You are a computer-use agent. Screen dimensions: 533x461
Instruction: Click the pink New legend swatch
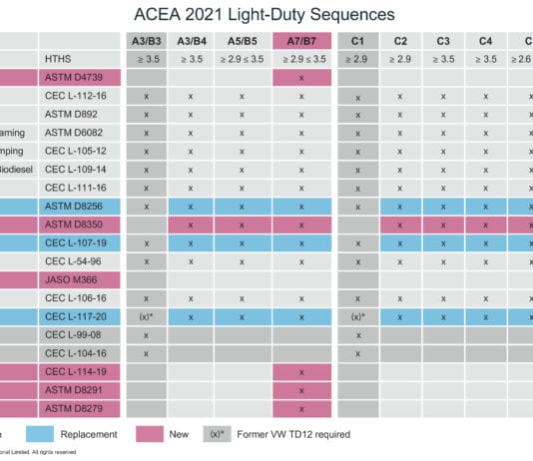150,434
